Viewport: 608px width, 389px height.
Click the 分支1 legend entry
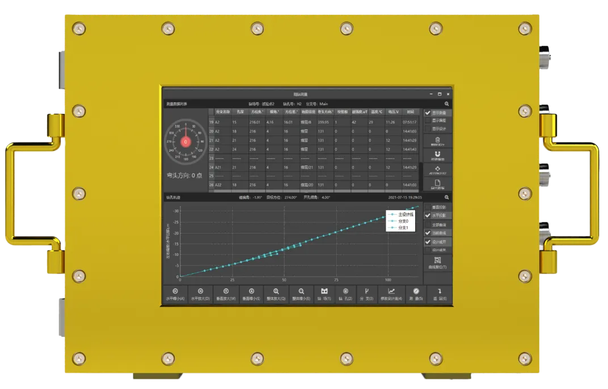399,228
